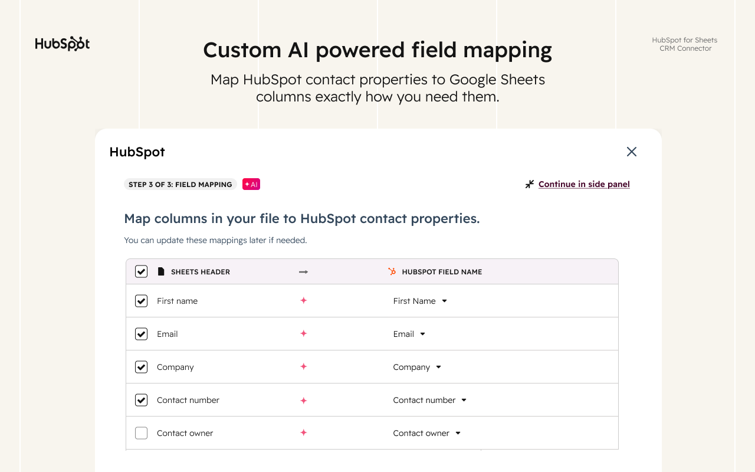Uncheck the select-all checkbox in the header row
Image resolution: width=755 pixels, height=472 pixels.
[141, 271]
